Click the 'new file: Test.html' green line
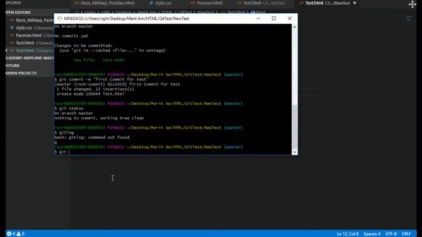Screen dimensions: 422x237 pyautogui.click(x=99, y=60)
